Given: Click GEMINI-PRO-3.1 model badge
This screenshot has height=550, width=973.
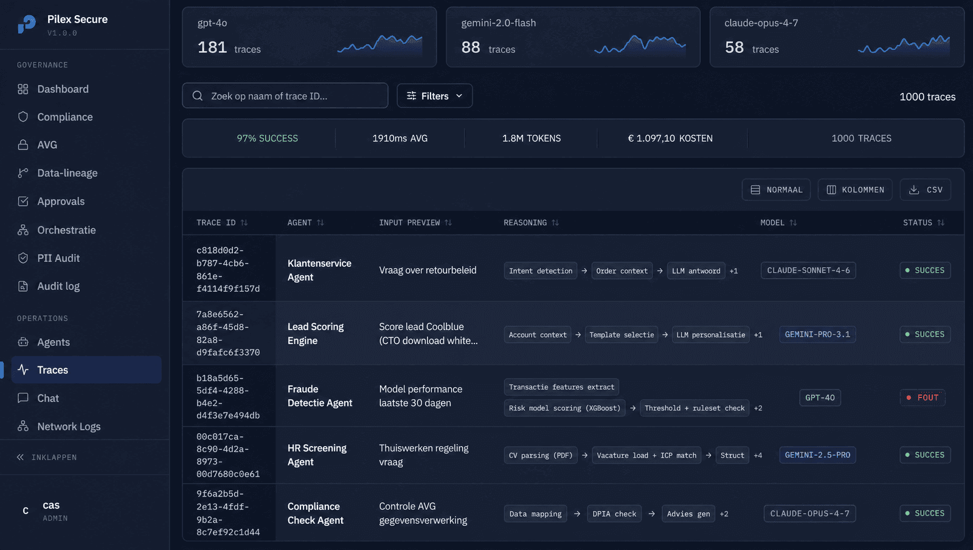Looking at the screenshot, I should (x=817, y=334).
